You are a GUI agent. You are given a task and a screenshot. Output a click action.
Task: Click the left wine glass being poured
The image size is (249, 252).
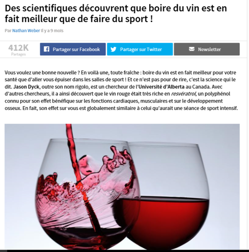click(x=88, y=193)
